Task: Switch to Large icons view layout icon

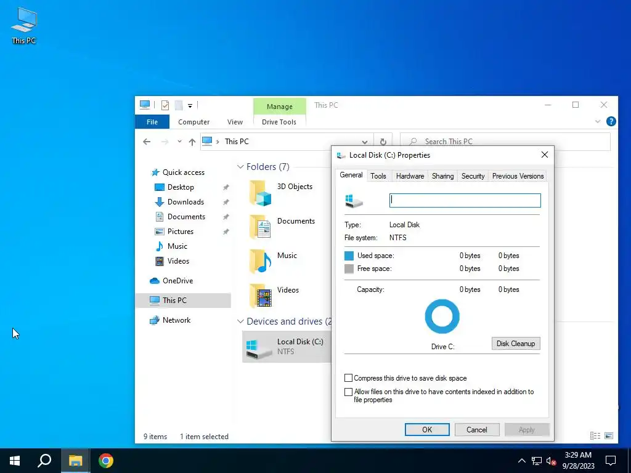Action: [609, 435]
